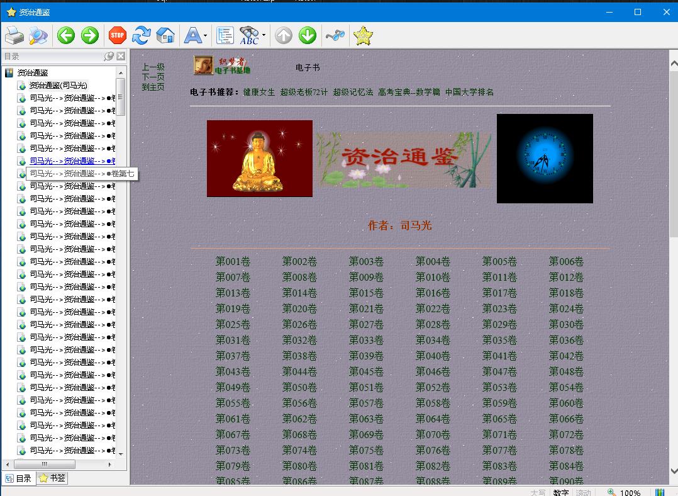Open chapter 第024卷

[566, 308]
